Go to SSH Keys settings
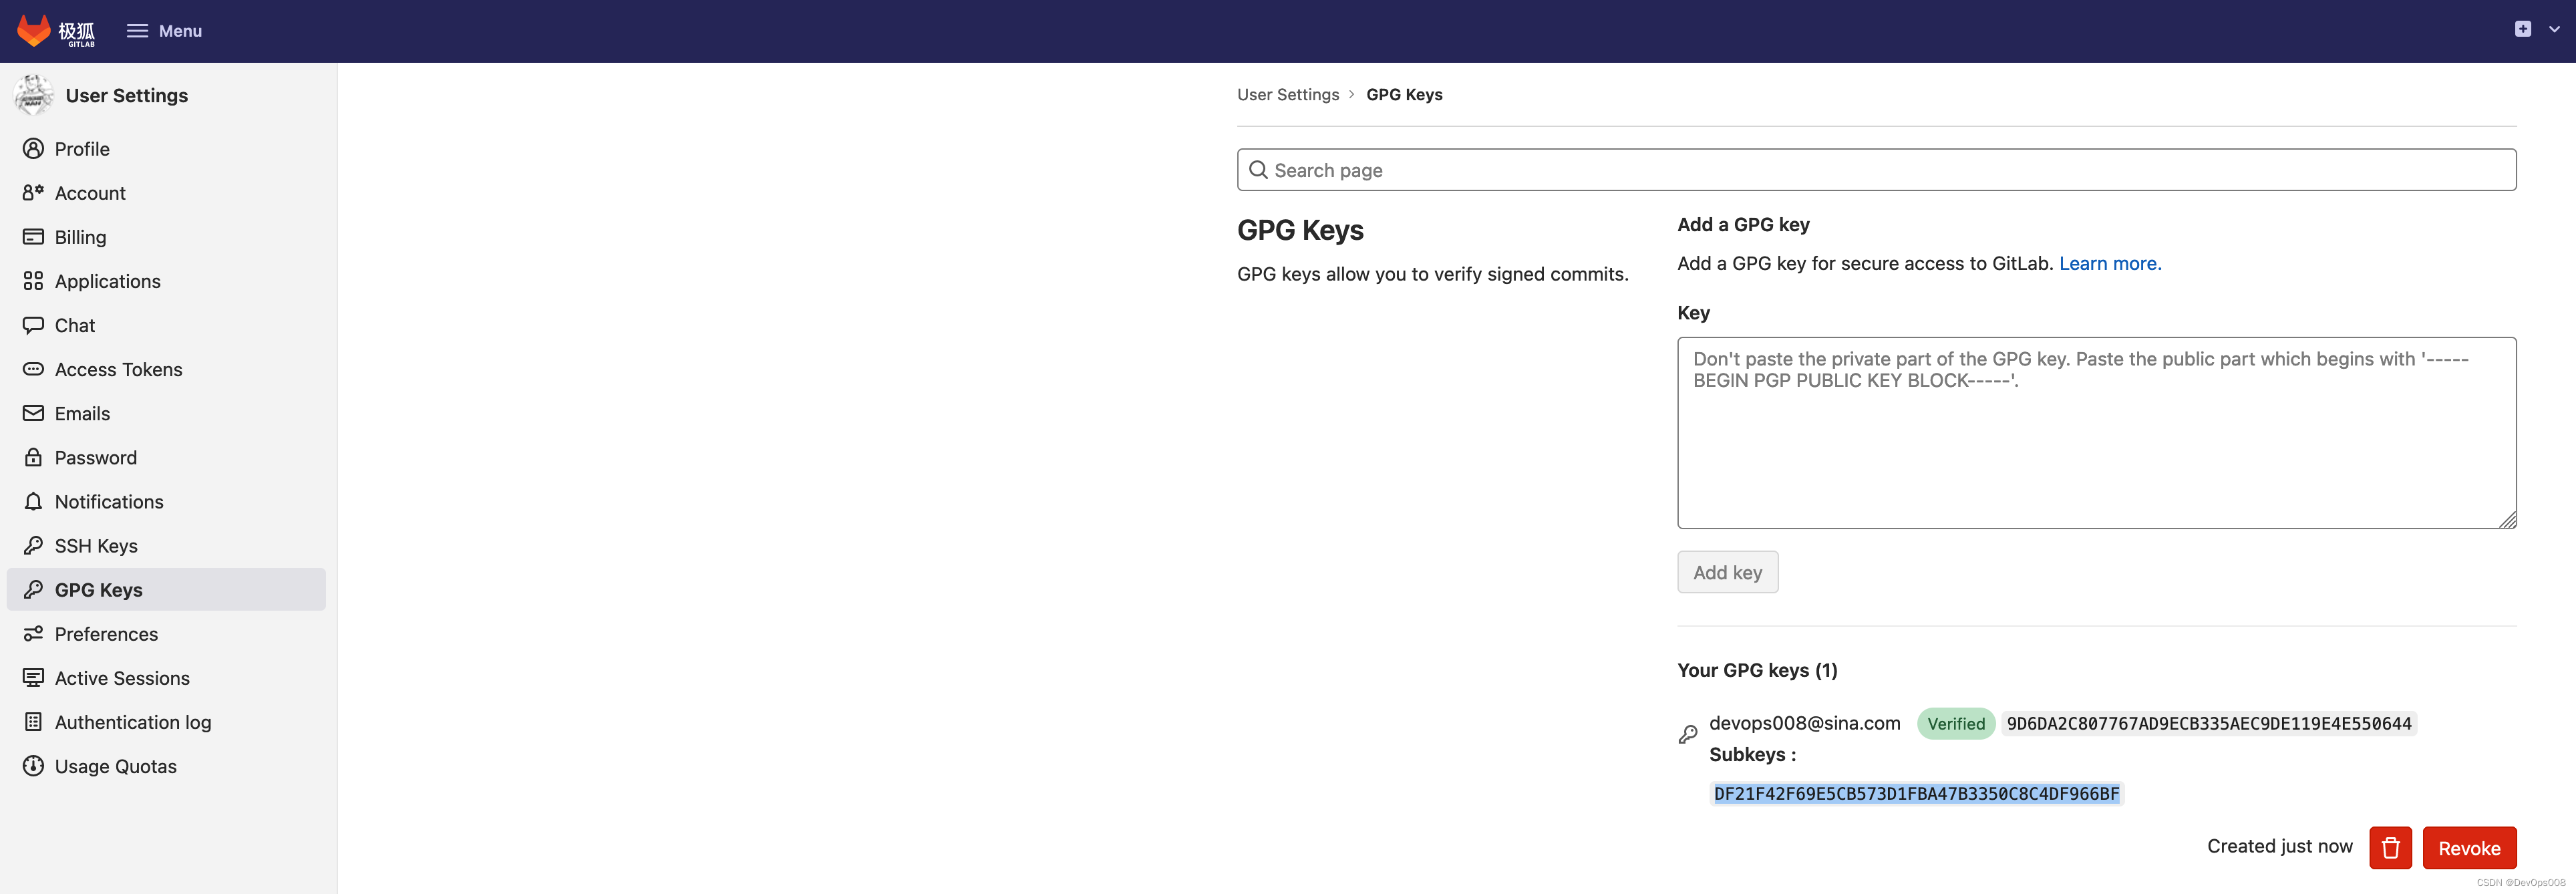 tap(96, 546)
